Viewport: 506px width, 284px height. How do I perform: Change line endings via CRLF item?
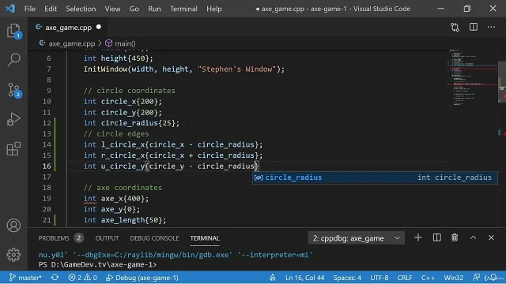pyautogui.click(x=405, y=278)
